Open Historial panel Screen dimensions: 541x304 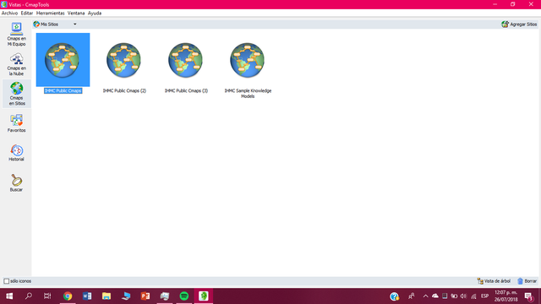click(16, 153)
